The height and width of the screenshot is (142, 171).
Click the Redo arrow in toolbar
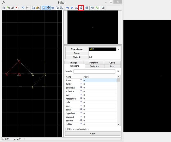[27, 8]
